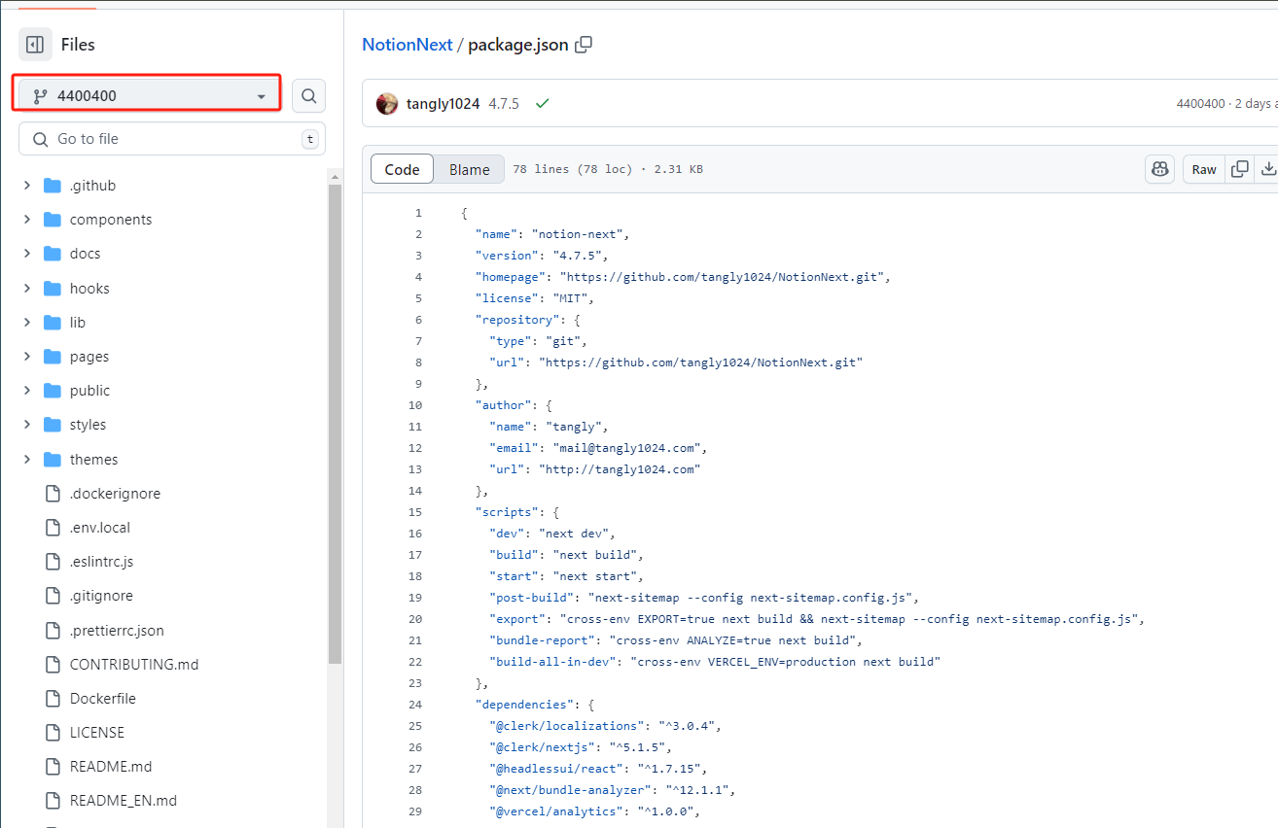Collapse the file tree side panel
Viewport: 1278px width, 828px height.
click(35, 45)
